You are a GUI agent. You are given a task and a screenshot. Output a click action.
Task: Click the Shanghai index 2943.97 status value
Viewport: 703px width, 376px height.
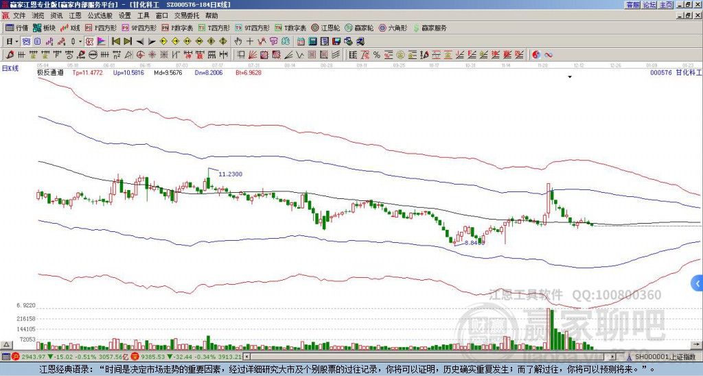tap(34, 357)
